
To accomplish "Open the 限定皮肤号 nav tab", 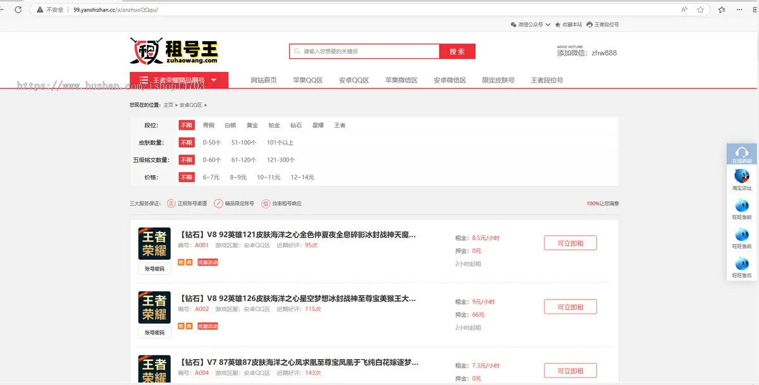I will [498, 80].
